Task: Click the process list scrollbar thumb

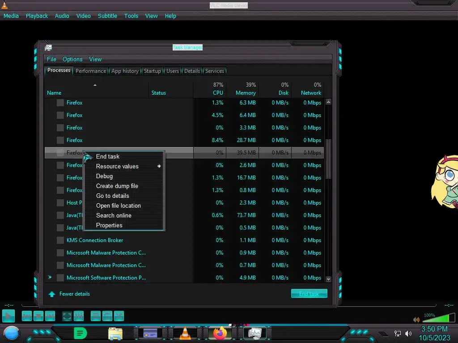Action: click(x=328, y=159)
